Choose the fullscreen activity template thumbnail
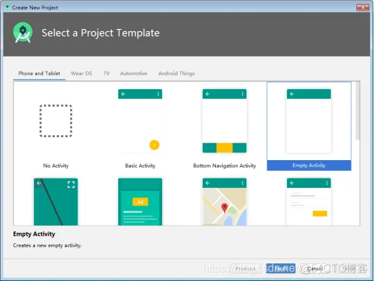 56,201
